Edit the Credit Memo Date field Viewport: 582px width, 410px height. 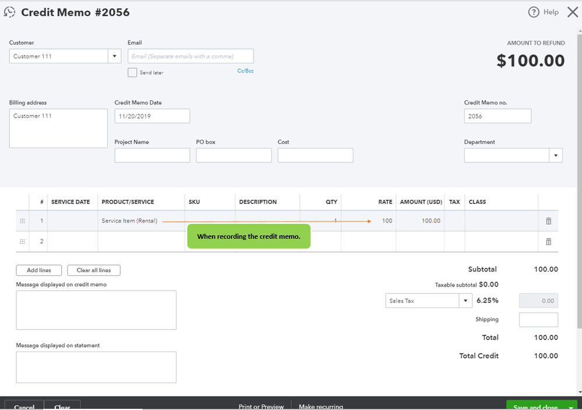click(x=152, y=116)
